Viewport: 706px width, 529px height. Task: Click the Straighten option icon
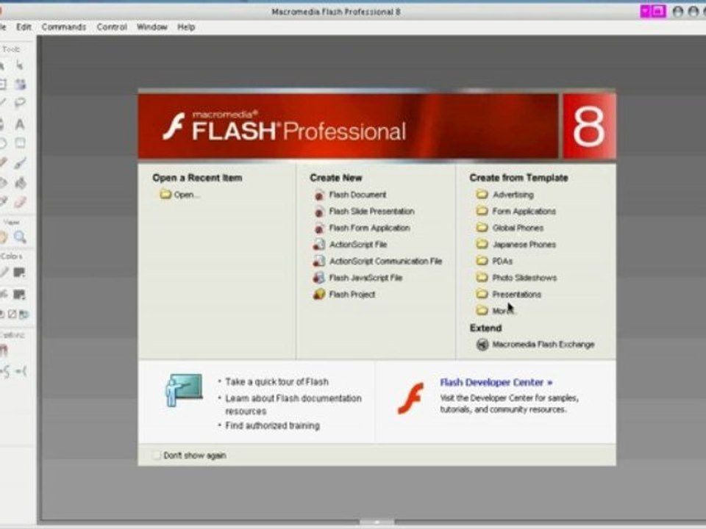(x=21, y=371)
